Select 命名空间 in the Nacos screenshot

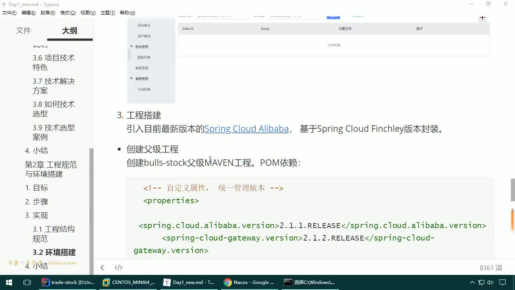point(142,68)
